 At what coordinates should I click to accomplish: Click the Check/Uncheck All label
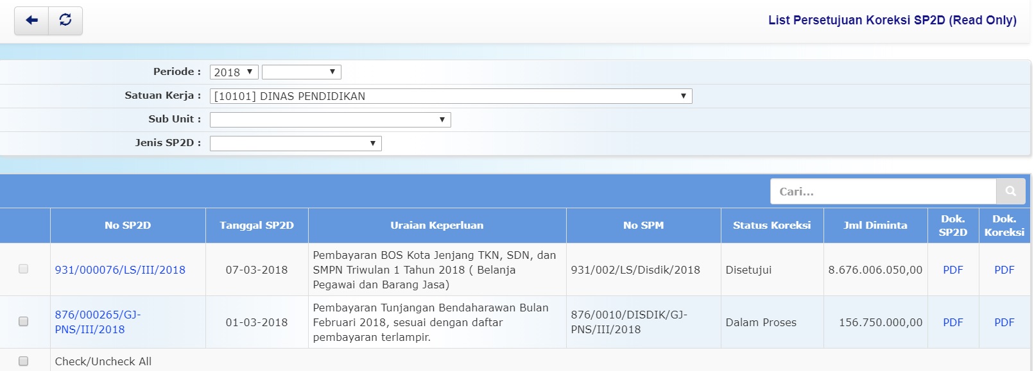(103, 361)
